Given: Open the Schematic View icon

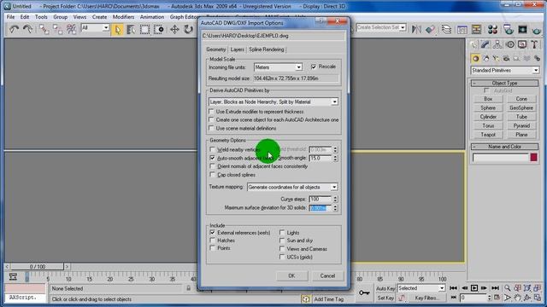Looking at the screenshot, I should [476, 30].
